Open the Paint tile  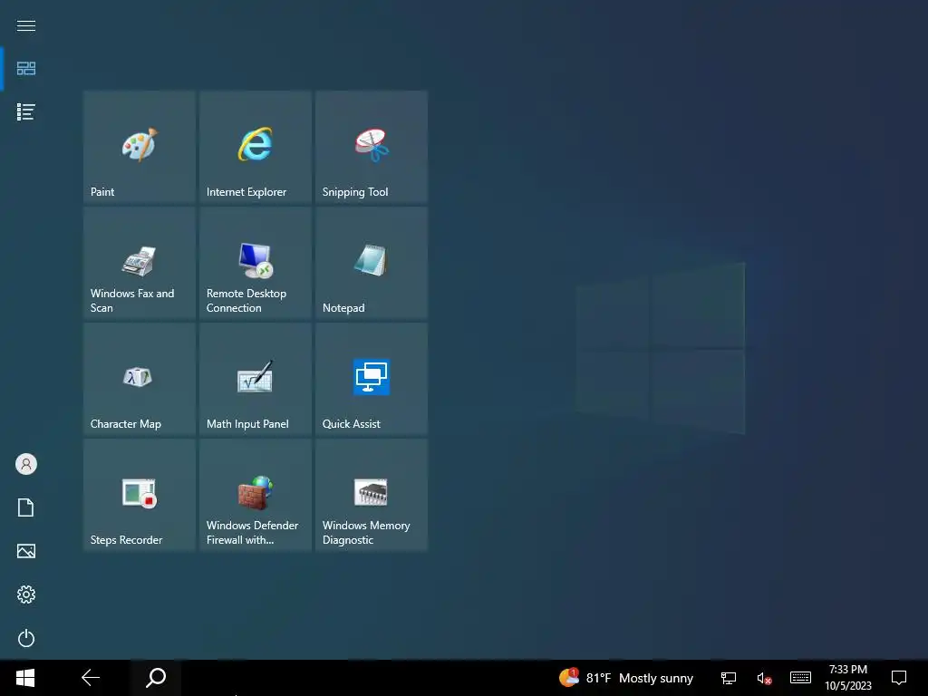[140, 147]
